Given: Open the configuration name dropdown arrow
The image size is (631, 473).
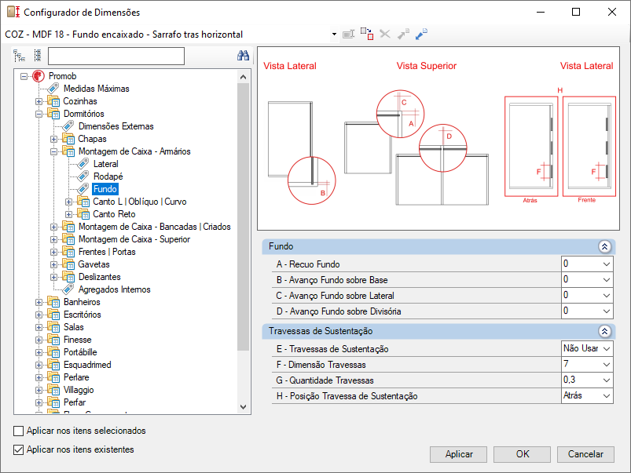Looking at the screenshot, I should click(334, 35).
